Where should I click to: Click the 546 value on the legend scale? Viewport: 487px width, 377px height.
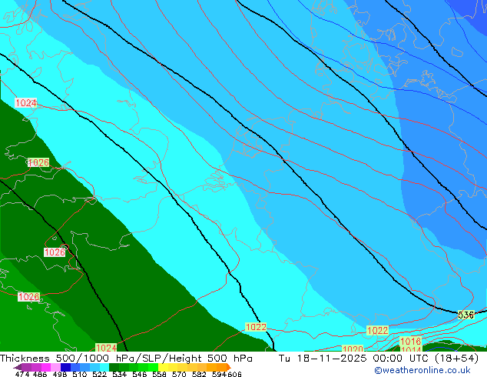pos(140,374)
